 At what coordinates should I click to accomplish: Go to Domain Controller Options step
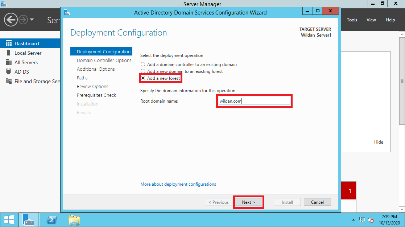click(104, 60)
